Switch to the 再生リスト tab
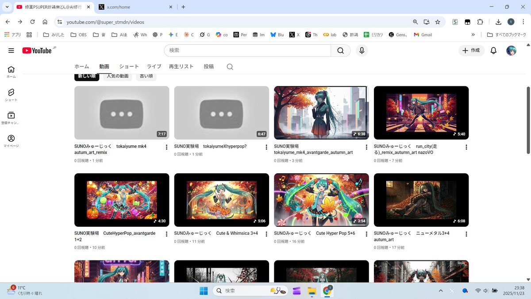This screenshot has height=299, width=531. 181,66
